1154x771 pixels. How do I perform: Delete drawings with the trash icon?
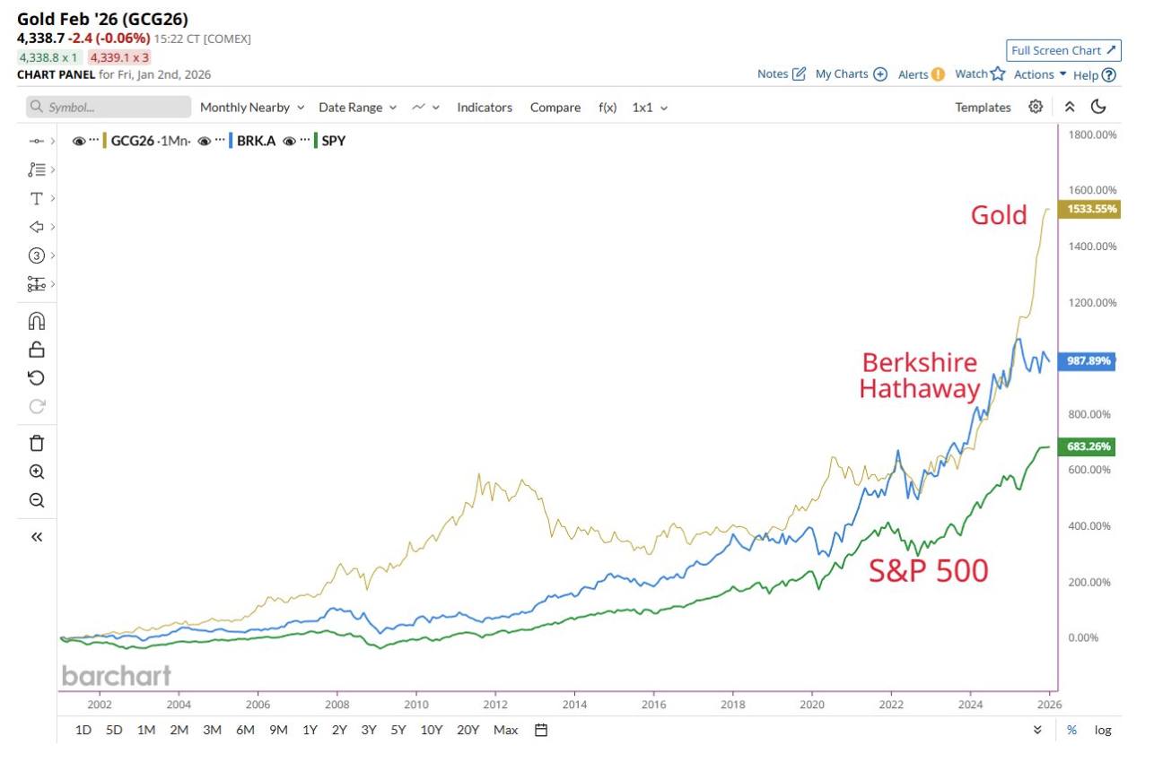(x=37, y=443)
